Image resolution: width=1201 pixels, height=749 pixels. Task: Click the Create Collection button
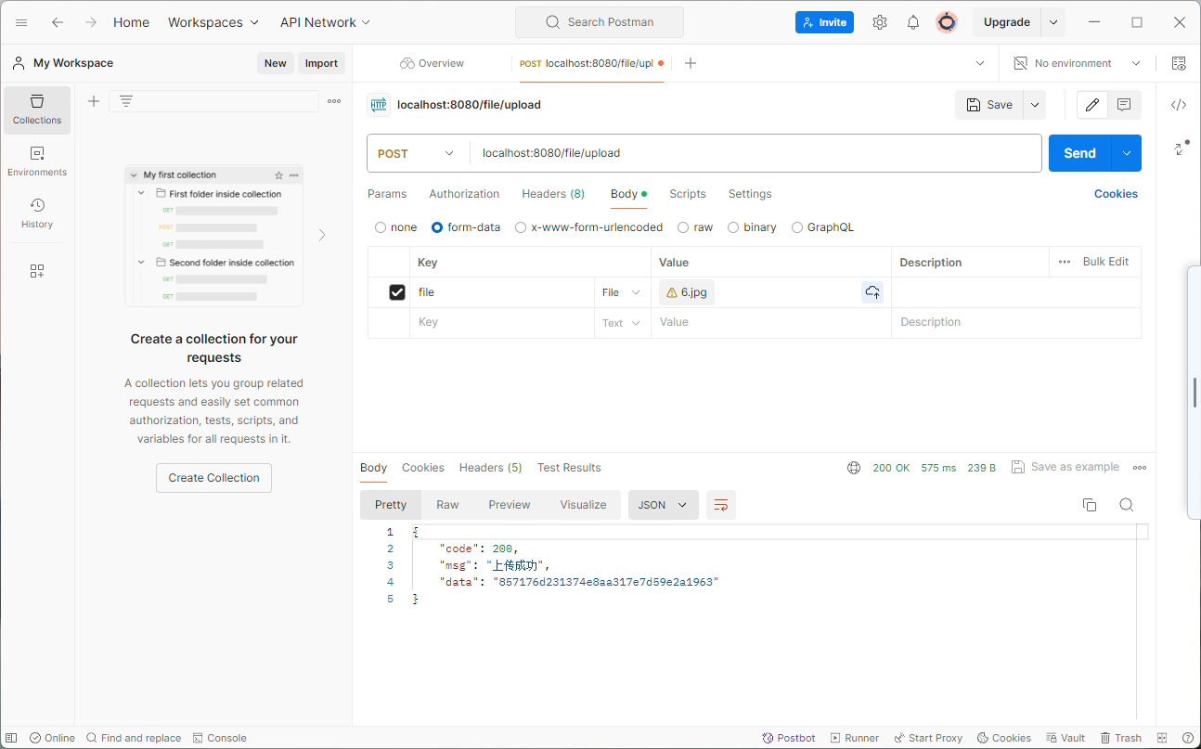[213, 478]
